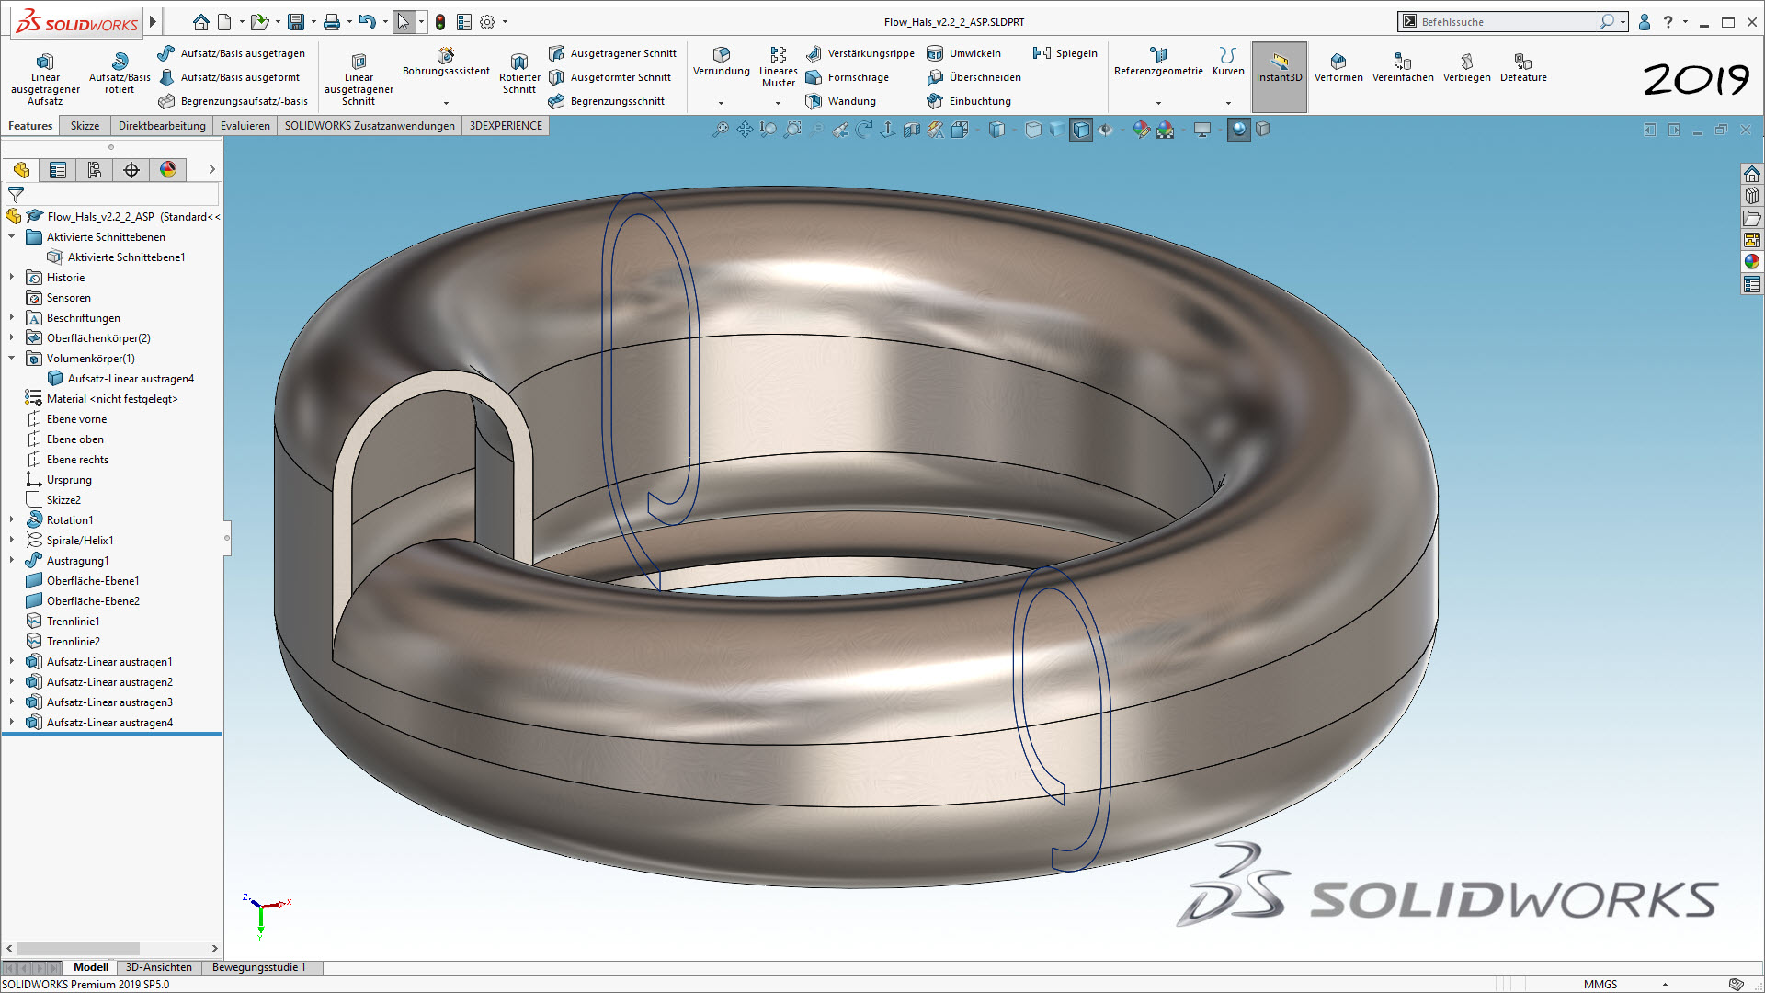Image resolution: width=1765 pixels, height=993 pixels.
Task: Choose the Rotierter Schnitt tool
Action: [x=519, y=74]
